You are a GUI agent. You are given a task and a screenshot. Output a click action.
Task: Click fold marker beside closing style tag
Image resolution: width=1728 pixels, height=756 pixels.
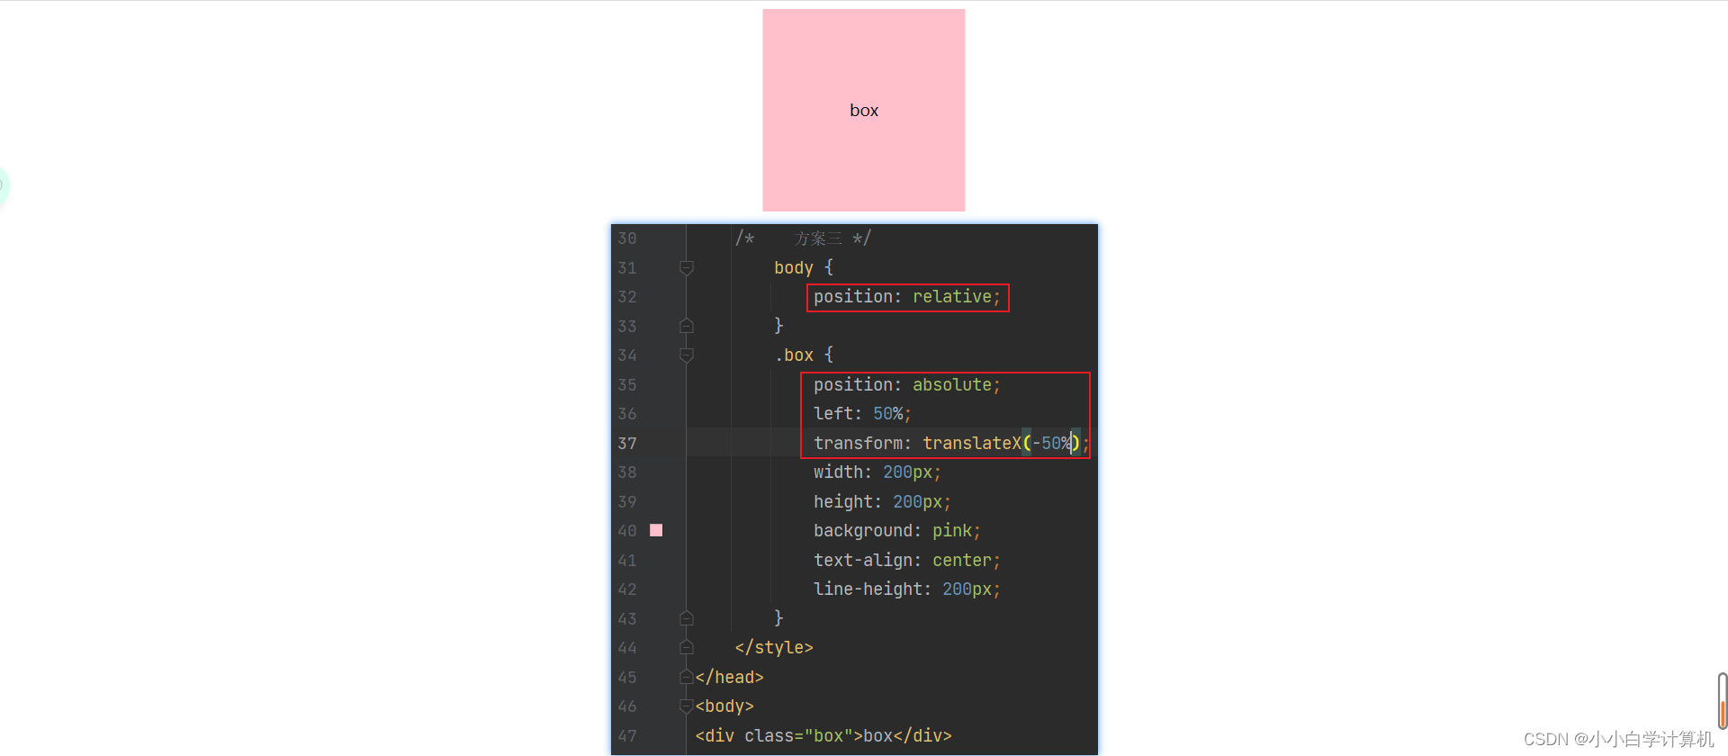coord(687,647)
